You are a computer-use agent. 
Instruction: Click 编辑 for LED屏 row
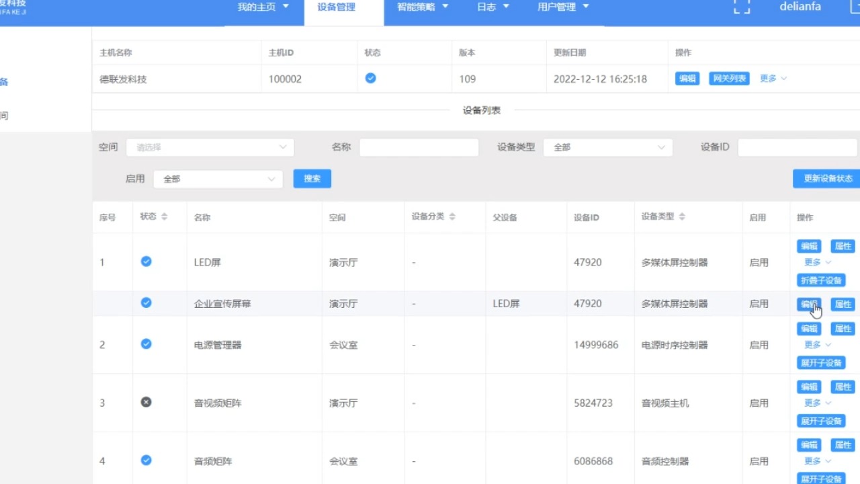click(x=809, y=246)
